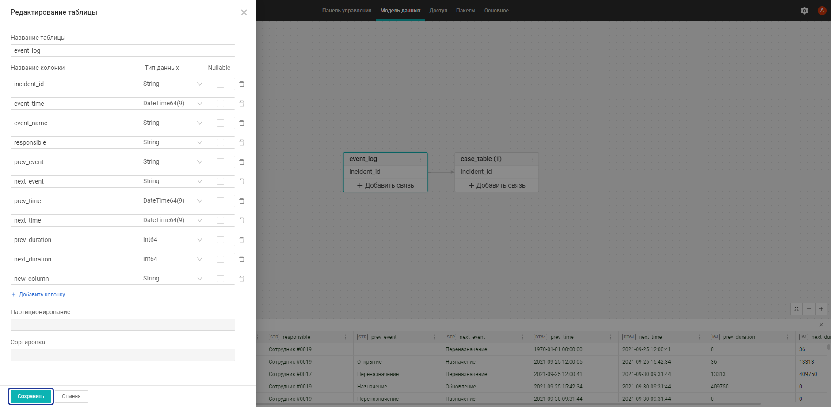Open data type dropdown for prev_duration
Image resolution: width=831 pixels, height=407 pixels.
[x=173, y=240]
